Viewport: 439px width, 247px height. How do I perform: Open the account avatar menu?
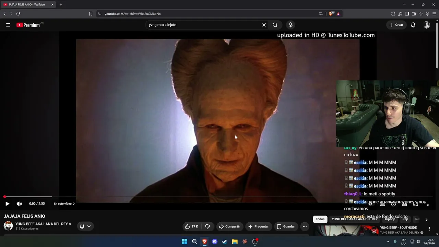427,25
